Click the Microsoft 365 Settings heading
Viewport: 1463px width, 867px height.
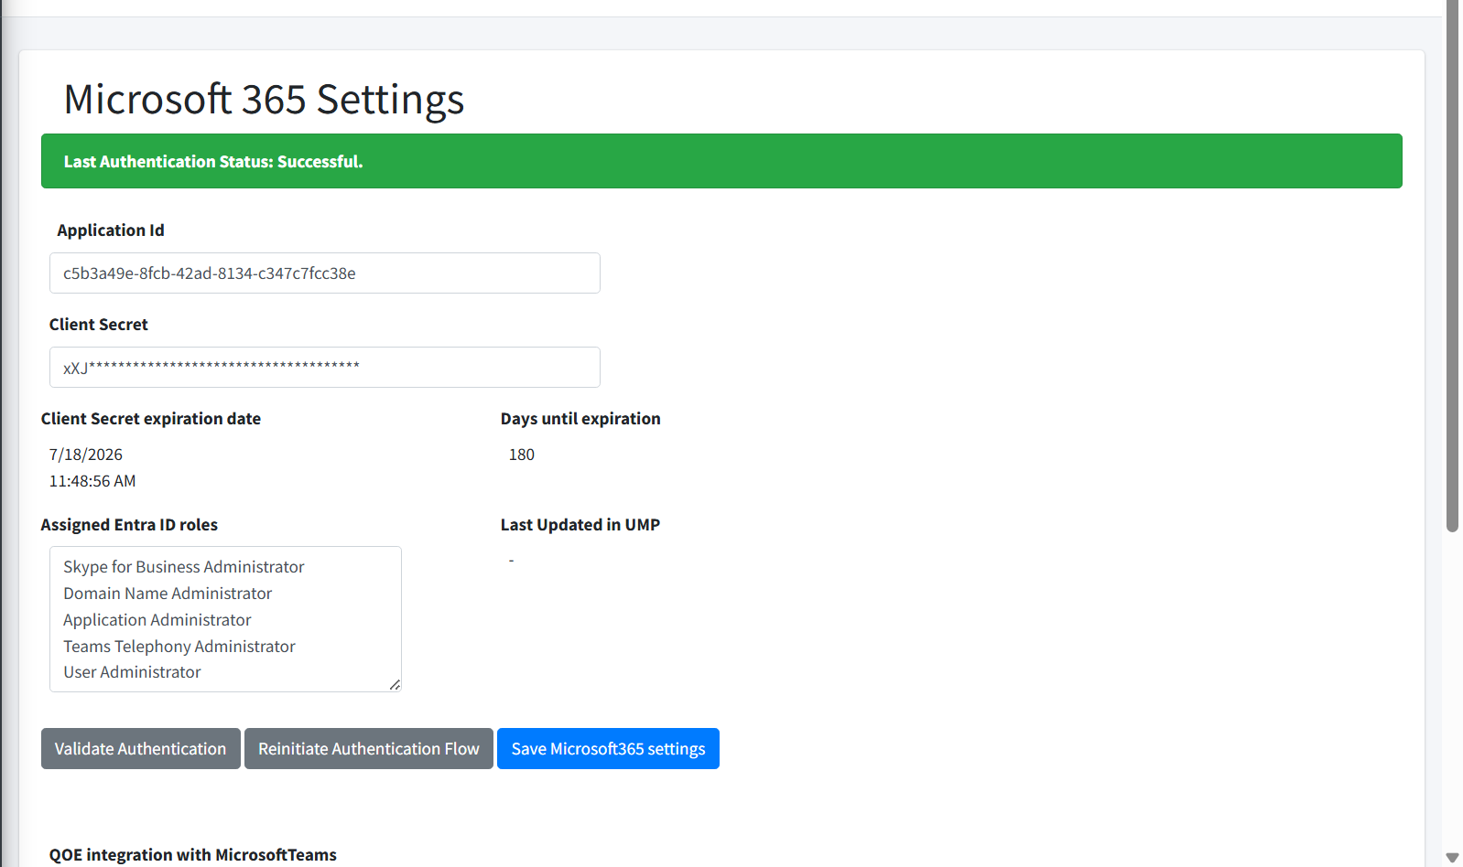pyautogui.click(x=264, y=99)
